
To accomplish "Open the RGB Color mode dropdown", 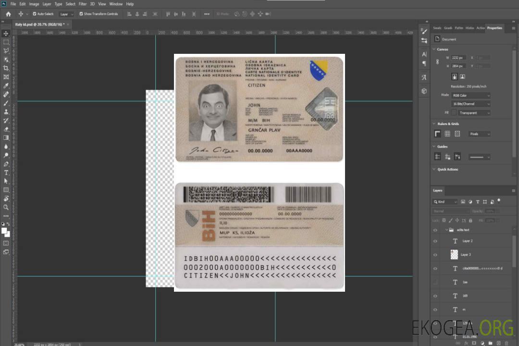I will tap(471, 95).
